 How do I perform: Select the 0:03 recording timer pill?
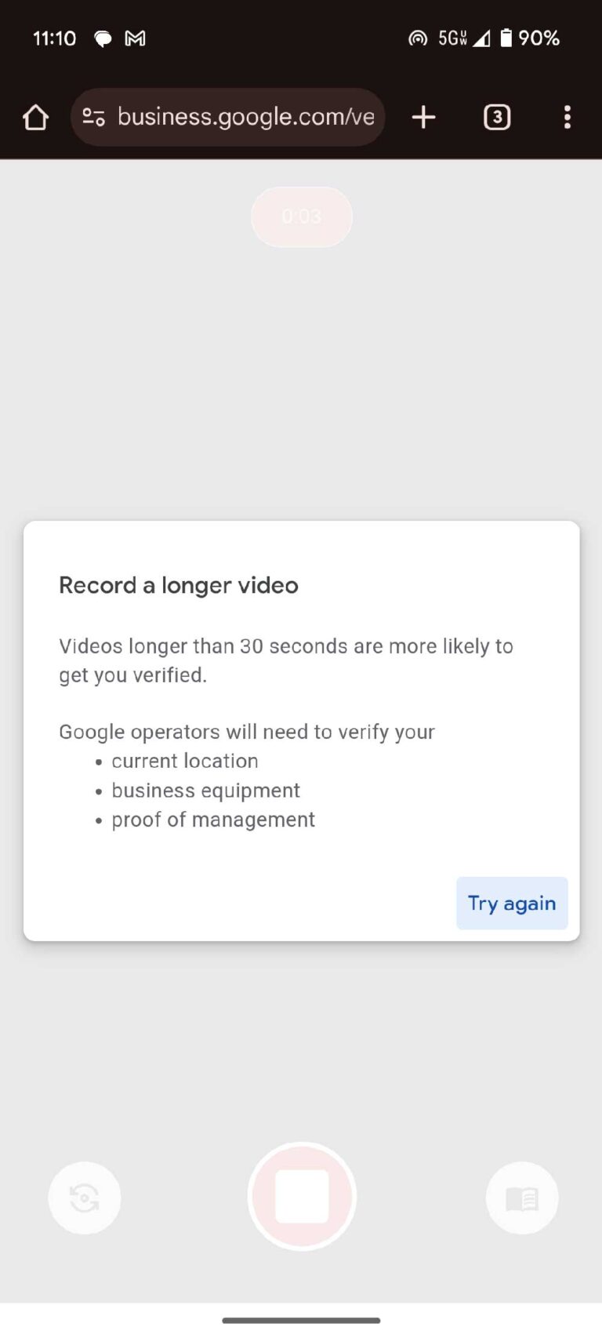(302, 217)
